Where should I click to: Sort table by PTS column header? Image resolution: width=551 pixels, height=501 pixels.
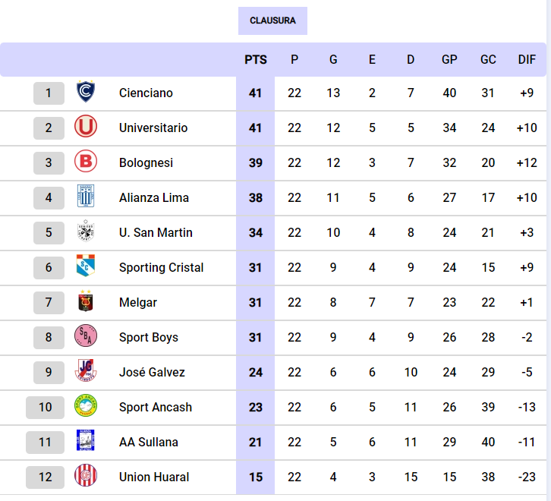tap(256, 60)
